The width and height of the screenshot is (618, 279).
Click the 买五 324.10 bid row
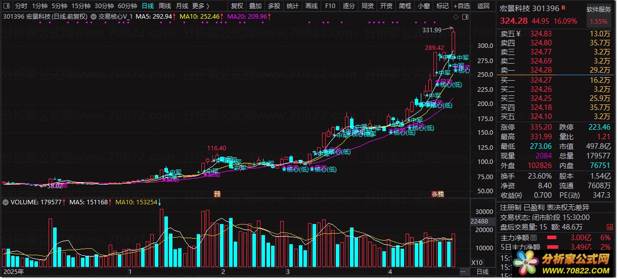pyautogui.click(x=556, y=117)
